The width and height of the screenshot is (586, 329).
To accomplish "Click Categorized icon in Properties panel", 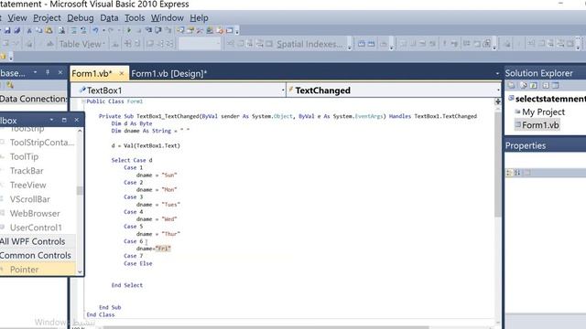I will pos(509,173).
